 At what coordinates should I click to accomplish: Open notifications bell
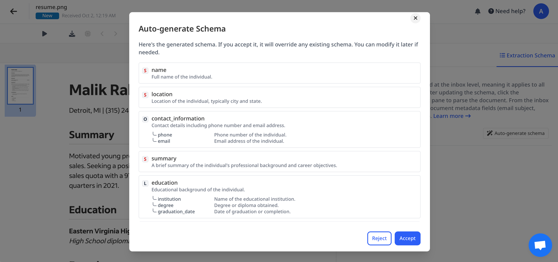[478, 11]
